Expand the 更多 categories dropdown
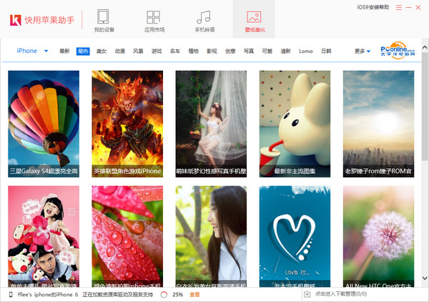The height and width of the screenshot is (302, 429). coord(363,52)
